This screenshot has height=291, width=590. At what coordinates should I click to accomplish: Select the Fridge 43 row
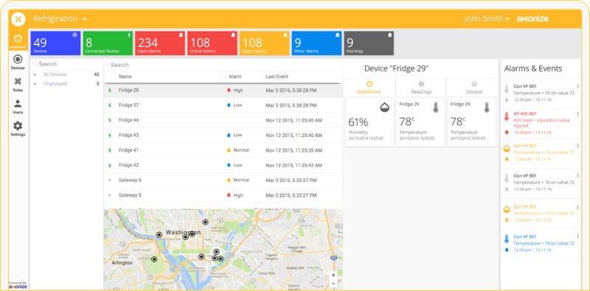pos(223,136)
